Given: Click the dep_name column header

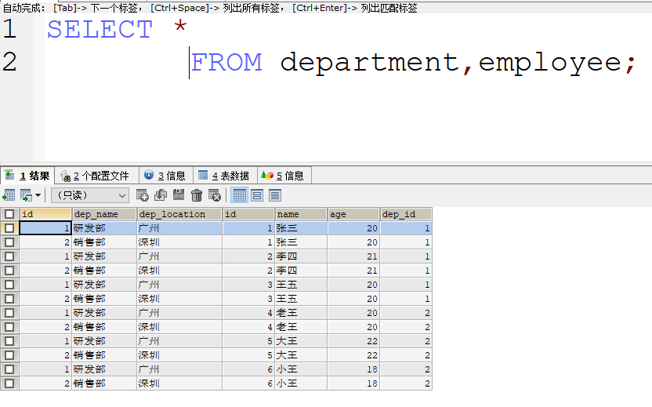Looking at the screenshot, I should click(x=104, y=214).
